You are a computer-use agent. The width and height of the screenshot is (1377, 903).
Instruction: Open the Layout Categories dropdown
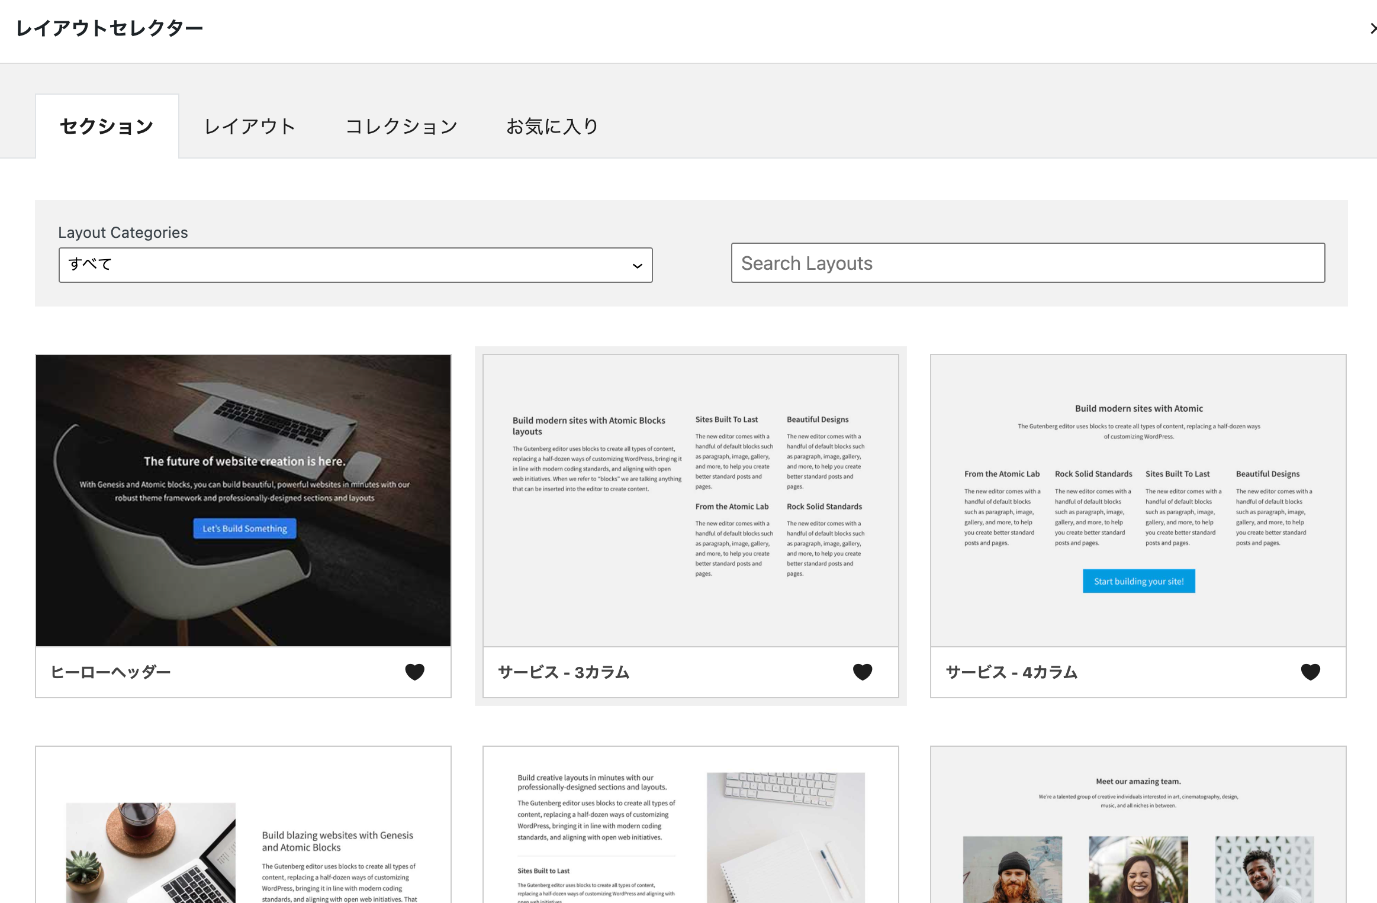pyautogui.click(x=356, y=265)
